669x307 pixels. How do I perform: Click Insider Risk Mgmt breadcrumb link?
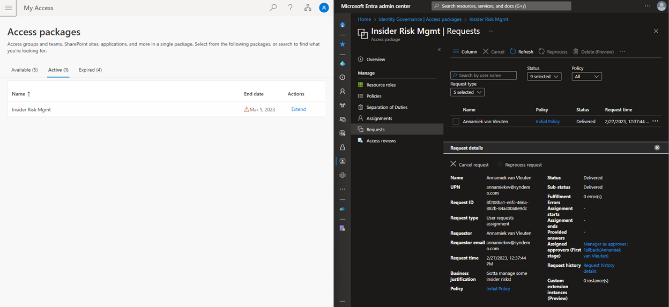[x=489, y=19]
